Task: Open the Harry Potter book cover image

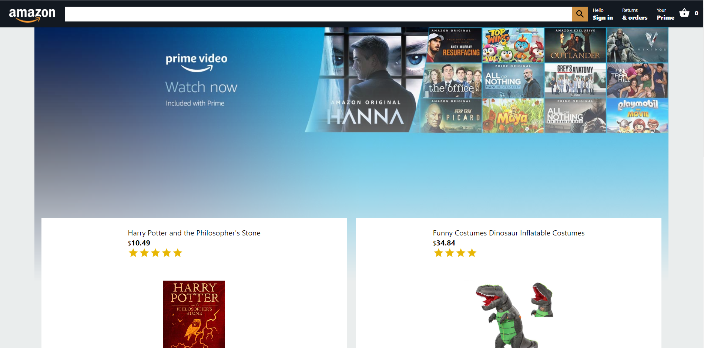Action: pos(194,314)
